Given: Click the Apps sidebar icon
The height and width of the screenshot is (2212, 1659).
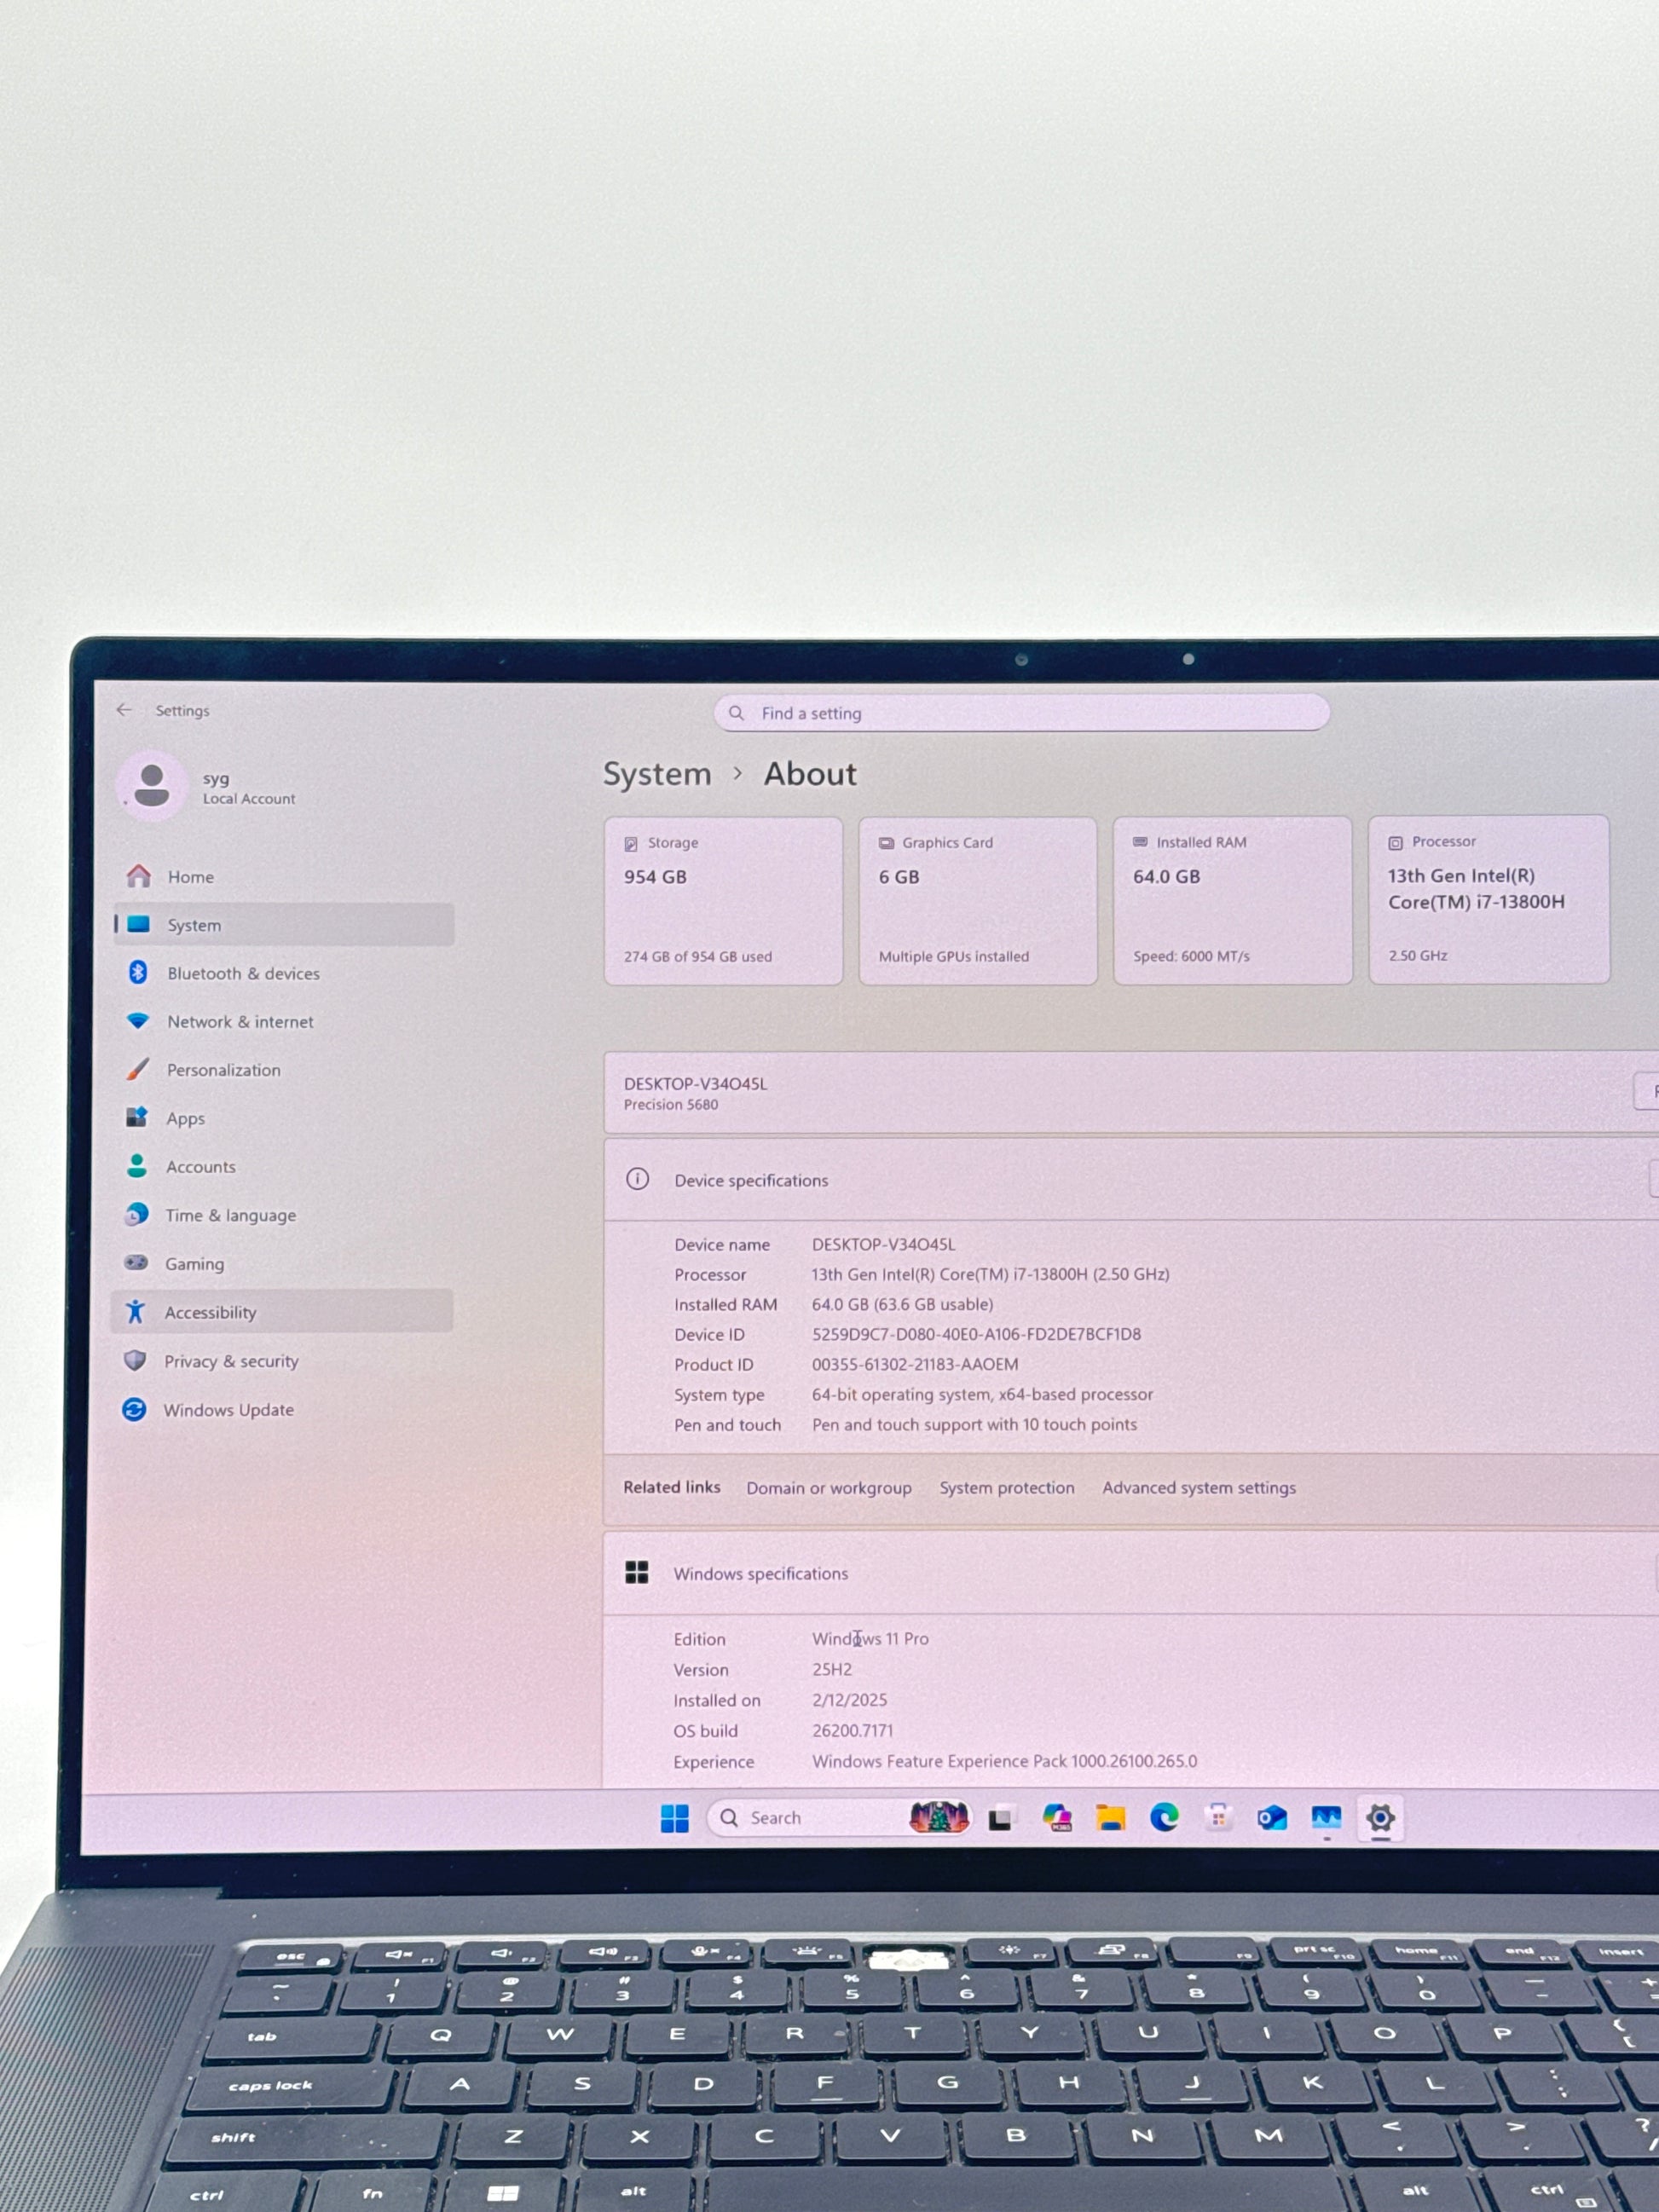Looking at the screenshot, I should [137, 1117].
